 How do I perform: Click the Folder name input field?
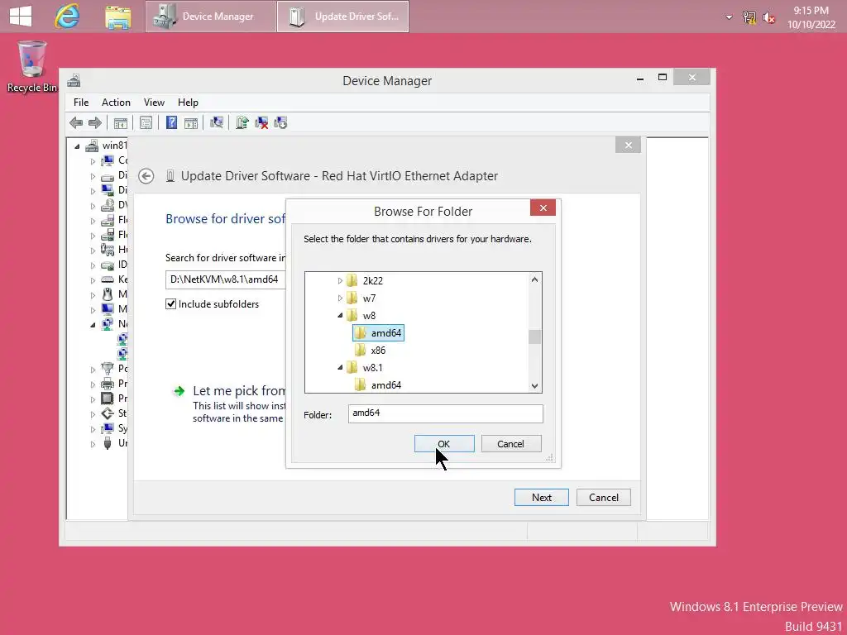[445, 413]
